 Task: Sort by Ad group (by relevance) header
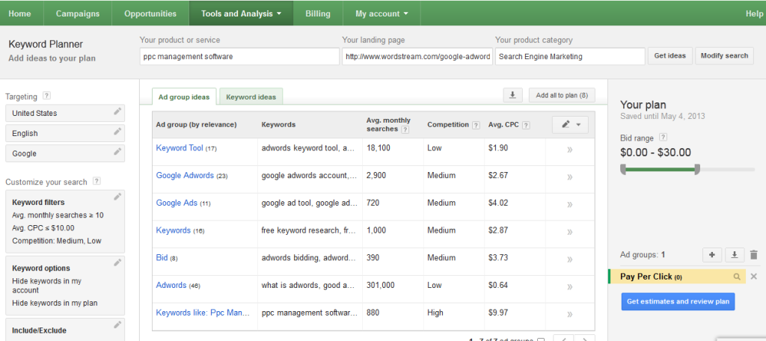click(197, 125)
